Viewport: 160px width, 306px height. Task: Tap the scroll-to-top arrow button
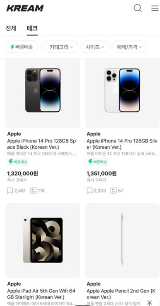[150, 303]
